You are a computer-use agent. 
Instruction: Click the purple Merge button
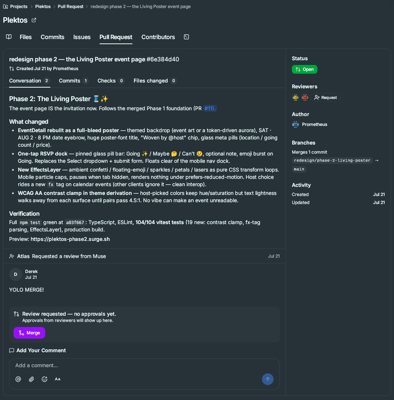point(29,332)
